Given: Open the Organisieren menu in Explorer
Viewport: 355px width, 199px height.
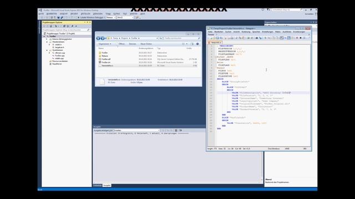Looking at the screenshot, I should tap(105, 44).
